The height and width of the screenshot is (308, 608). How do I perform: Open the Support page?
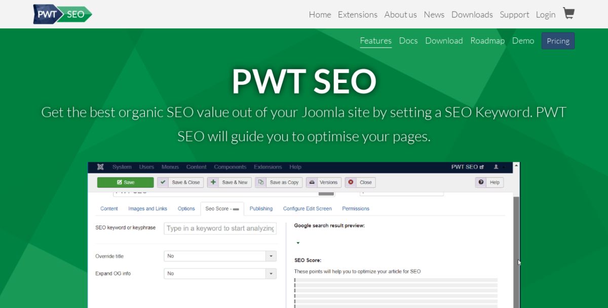pyautogui.click(x=514, y=15)
